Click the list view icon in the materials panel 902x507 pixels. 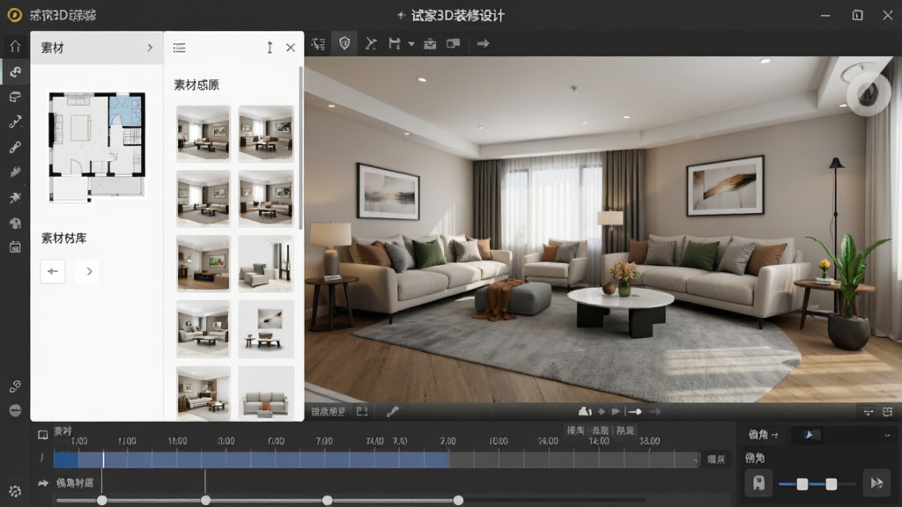[x=180, y=48]
